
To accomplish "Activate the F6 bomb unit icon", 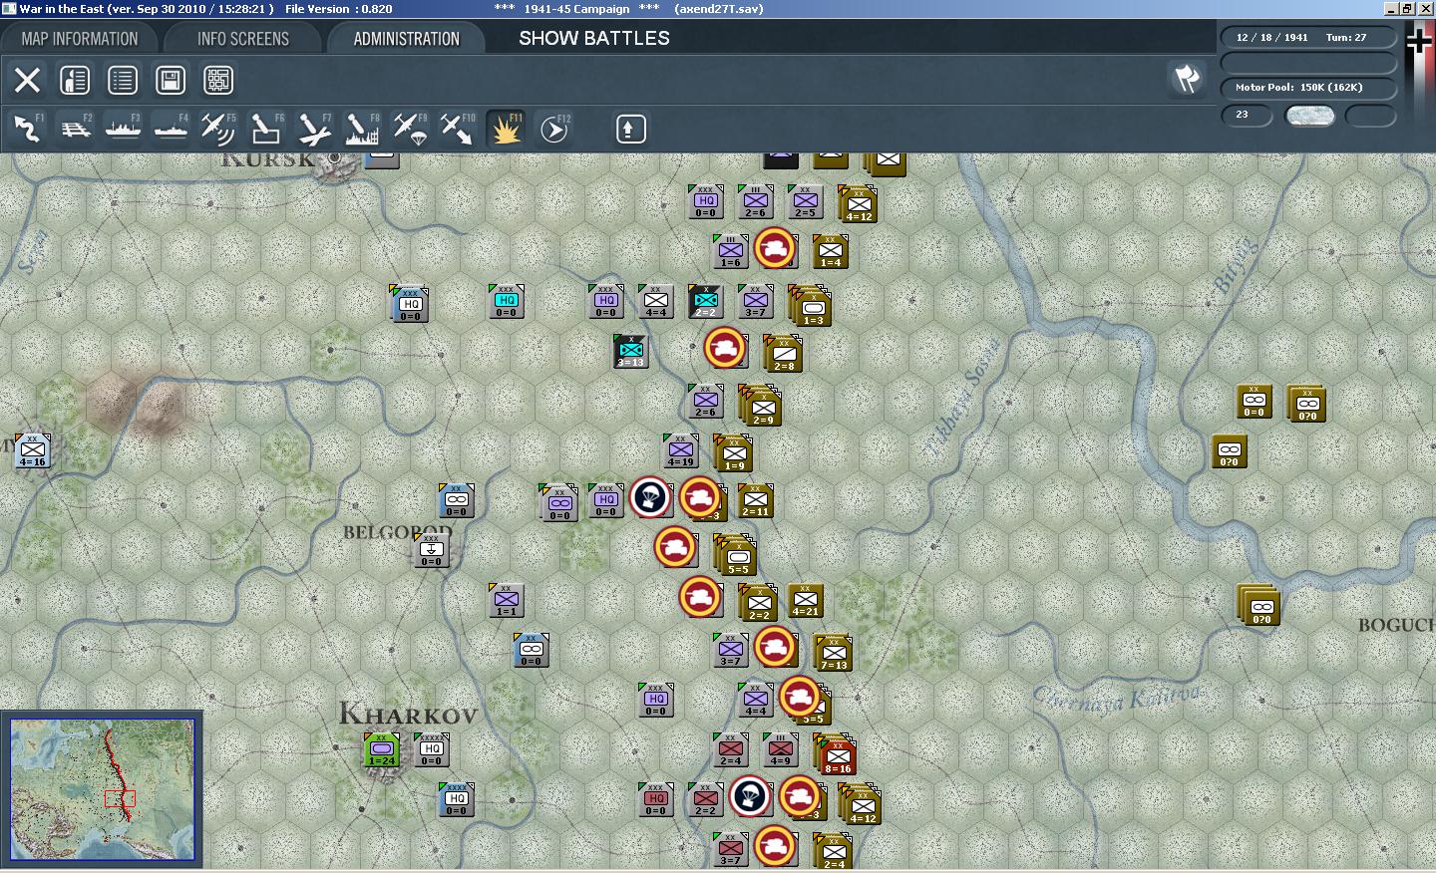I will (266, 129).
